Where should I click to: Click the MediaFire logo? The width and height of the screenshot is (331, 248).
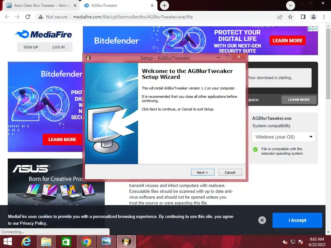43,34
